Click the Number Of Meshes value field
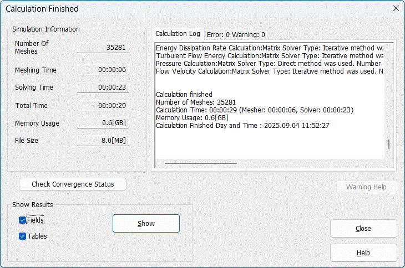The image size is (405, 268). 103,48
